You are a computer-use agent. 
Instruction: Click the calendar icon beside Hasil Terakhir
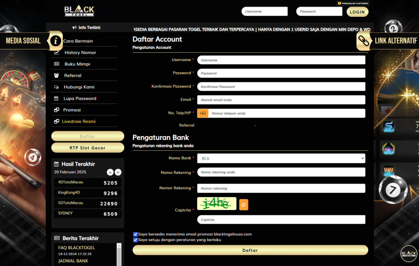[x=56, y=164]
